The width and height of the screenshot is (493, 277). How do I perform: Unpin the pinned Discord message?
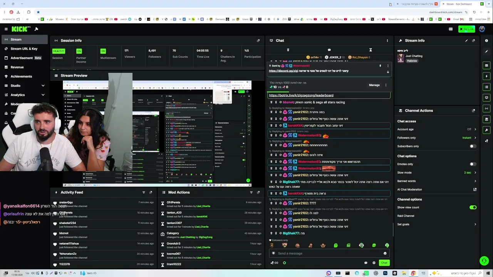pyautogui.click(x=380, y=66)
